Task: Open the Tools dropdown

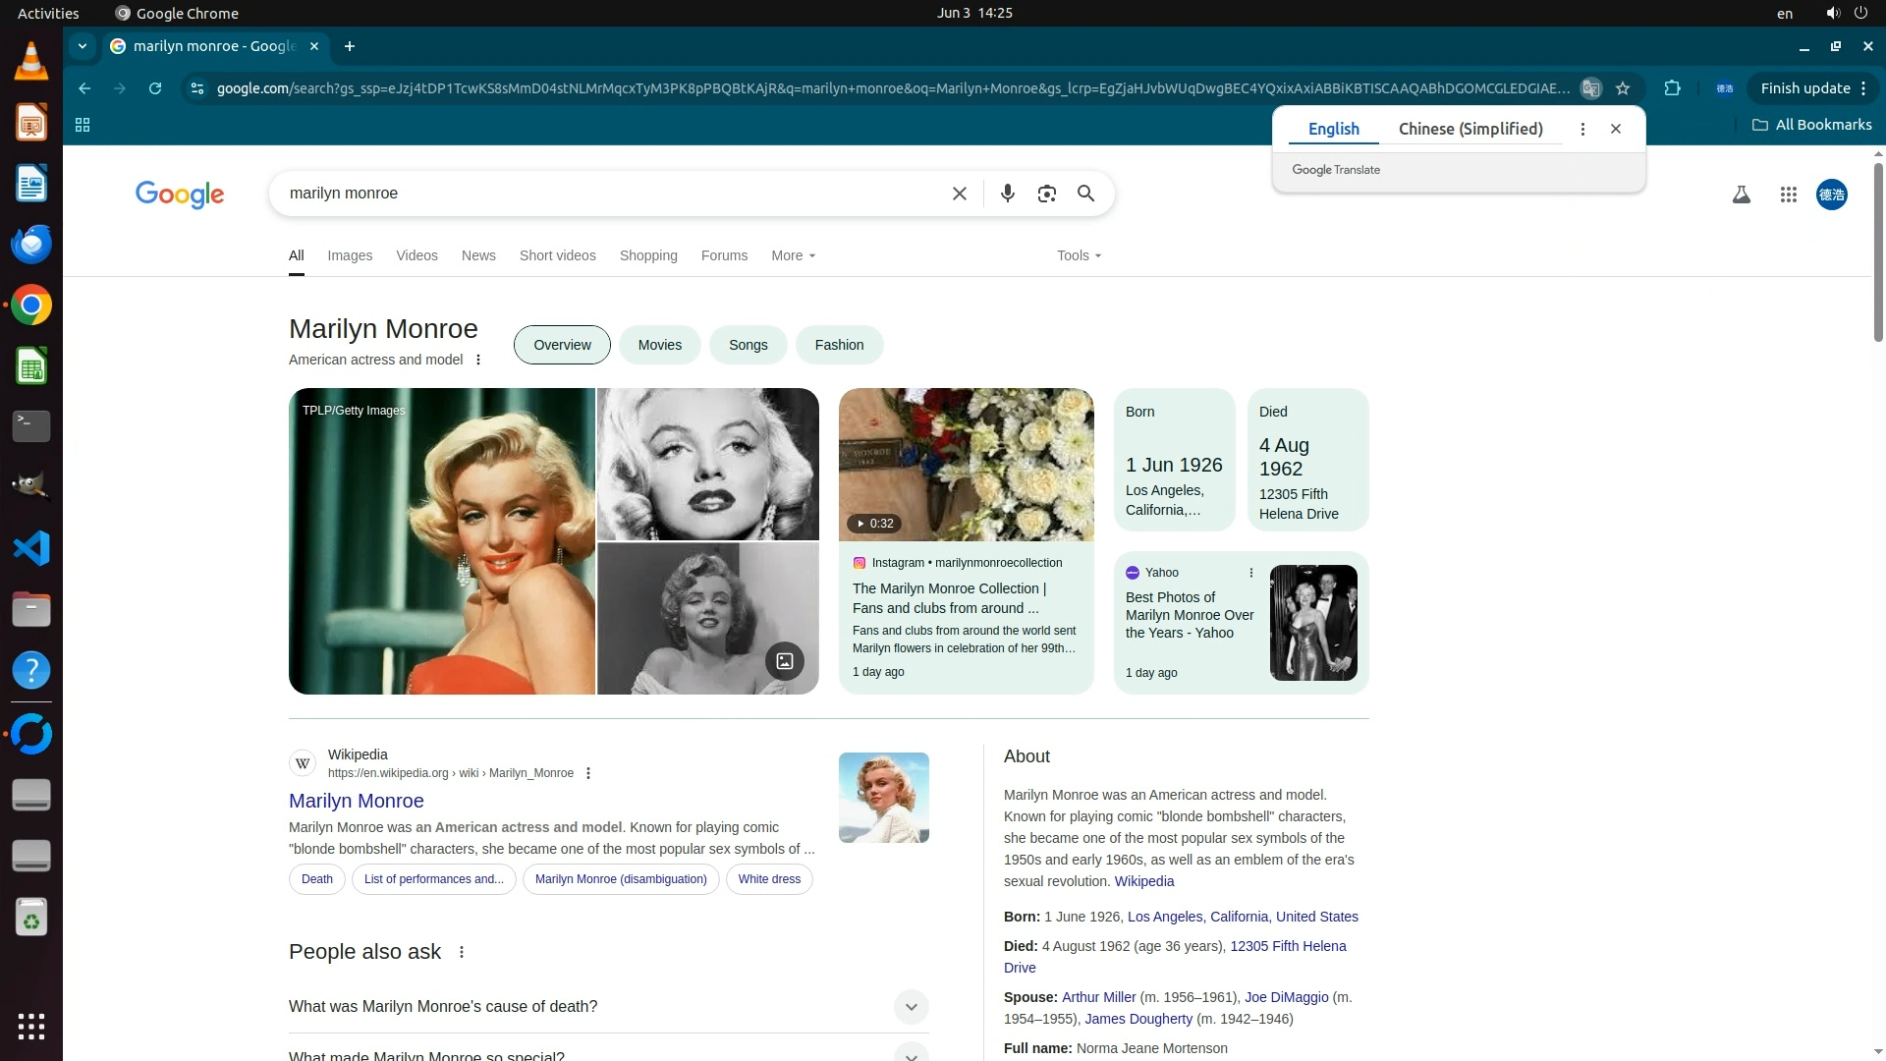Action: (1079, 255)
